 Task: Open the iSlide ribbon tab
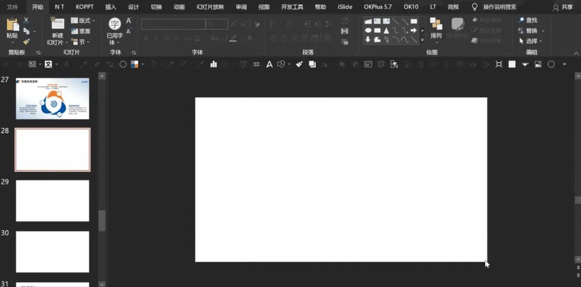(345, 7)
